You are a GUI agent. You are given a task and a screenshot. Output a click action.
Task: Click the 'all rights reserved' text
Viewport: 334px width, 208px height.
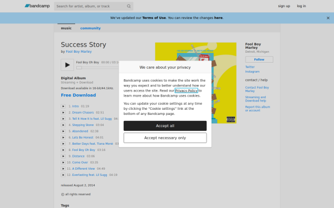click(x=78, y=195)
